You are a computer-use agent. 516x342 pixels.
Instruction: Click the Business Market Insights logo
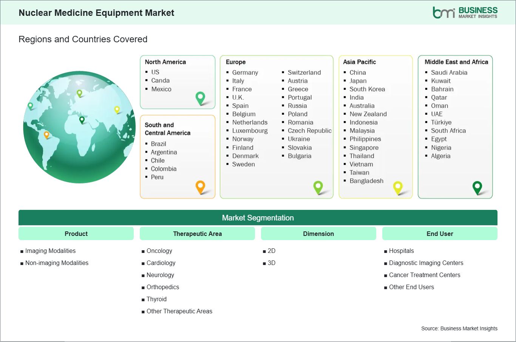coord(465,12)
